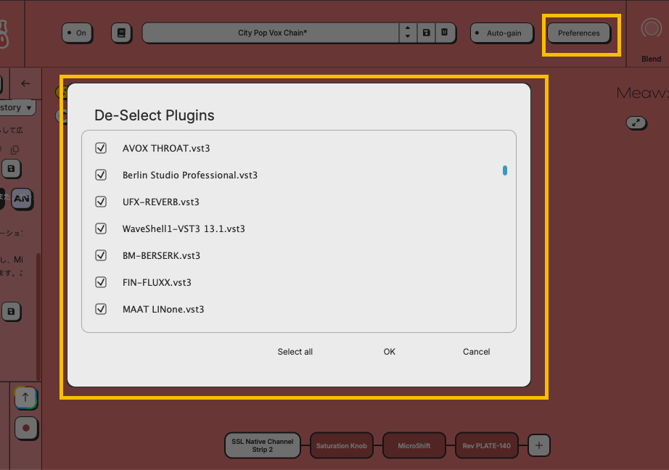Cancel the De-Select Plugins dialog
Image resolution: width=669 pixels, height=470 pixels.
[476, 352]
